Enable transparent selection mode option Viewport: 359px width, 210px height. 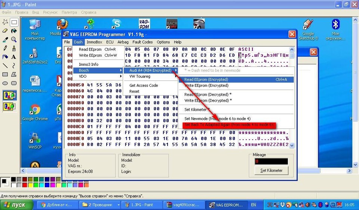point(10,106)
